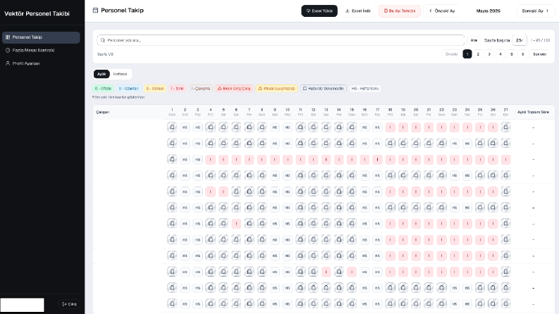
Task: Click the day 22 column header
Action: tap(442, 112)
